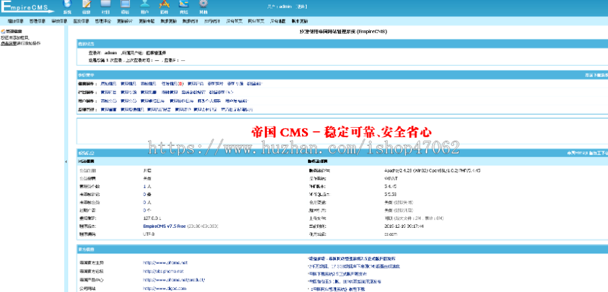Open the bbs.phome.net forum link
608x292 pixels.
[x=163, y=271]
